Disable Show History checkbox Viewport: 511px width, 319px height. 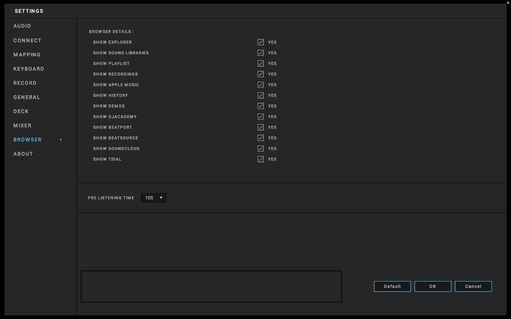click(x=260, y=95)
